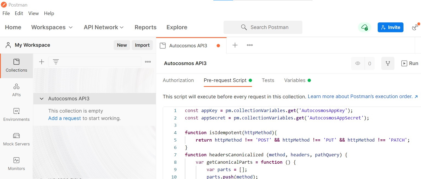Click the 'var parts = [];' line
The height and width of the screenshot is (179, 421).
pos(227,169)
